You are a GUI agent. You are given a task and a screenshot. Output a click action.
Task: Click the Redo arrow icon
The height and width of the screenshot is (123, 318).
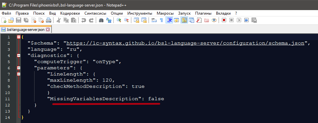[91, 20]
